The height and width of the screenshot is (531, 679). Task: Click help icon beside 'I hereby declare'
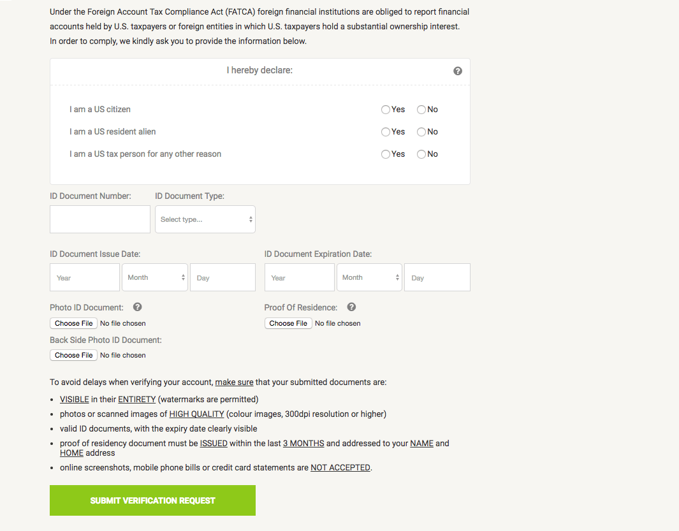[458, 71]
